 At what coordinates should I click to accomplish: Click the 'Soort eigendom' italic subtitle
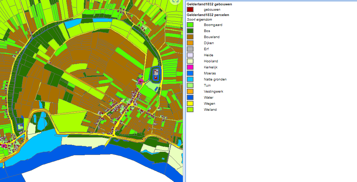click(x=200, y=20)
